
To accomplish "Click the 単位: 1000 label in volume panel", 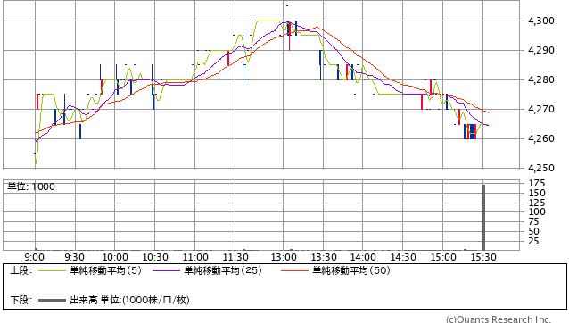I will pos(31,186).
